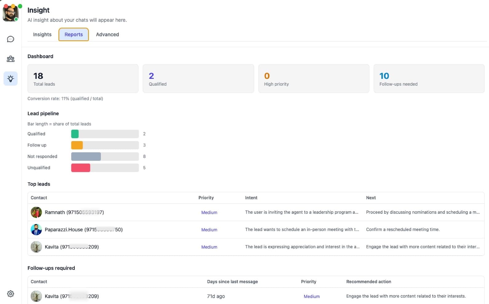Click the red Unqualified pipeline bar
Image resolution: width=489 pixels, height=304 pixels.
pyautogui.click(x=81, y=168)
